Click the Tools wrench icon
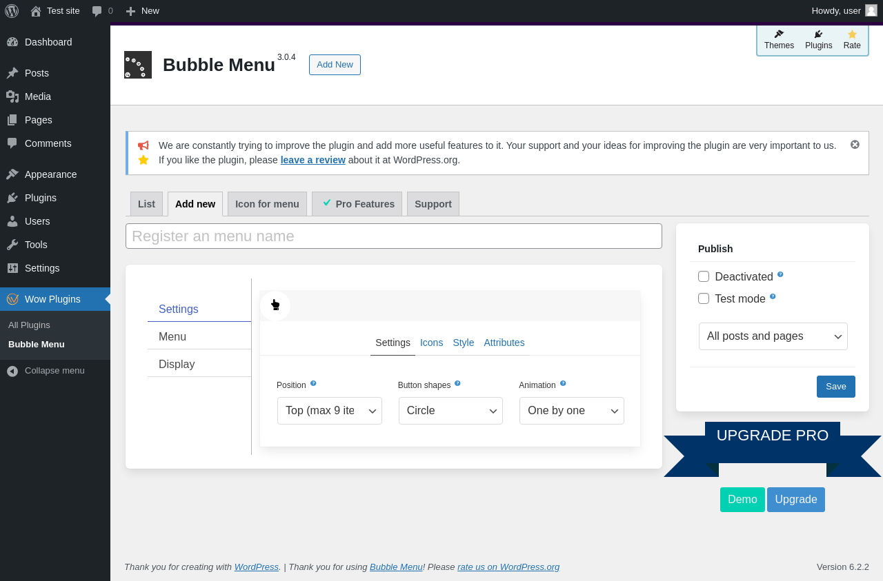The width and height of the screenshot is (883, 581). (x=12, y=245)
